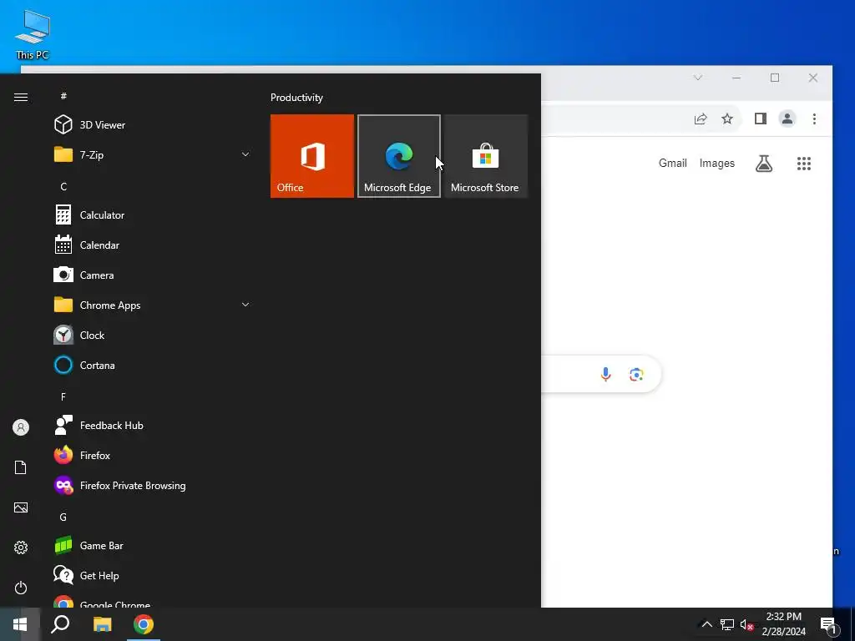Click the Google Lens search icon
The image size is (855, 641).
636,374
